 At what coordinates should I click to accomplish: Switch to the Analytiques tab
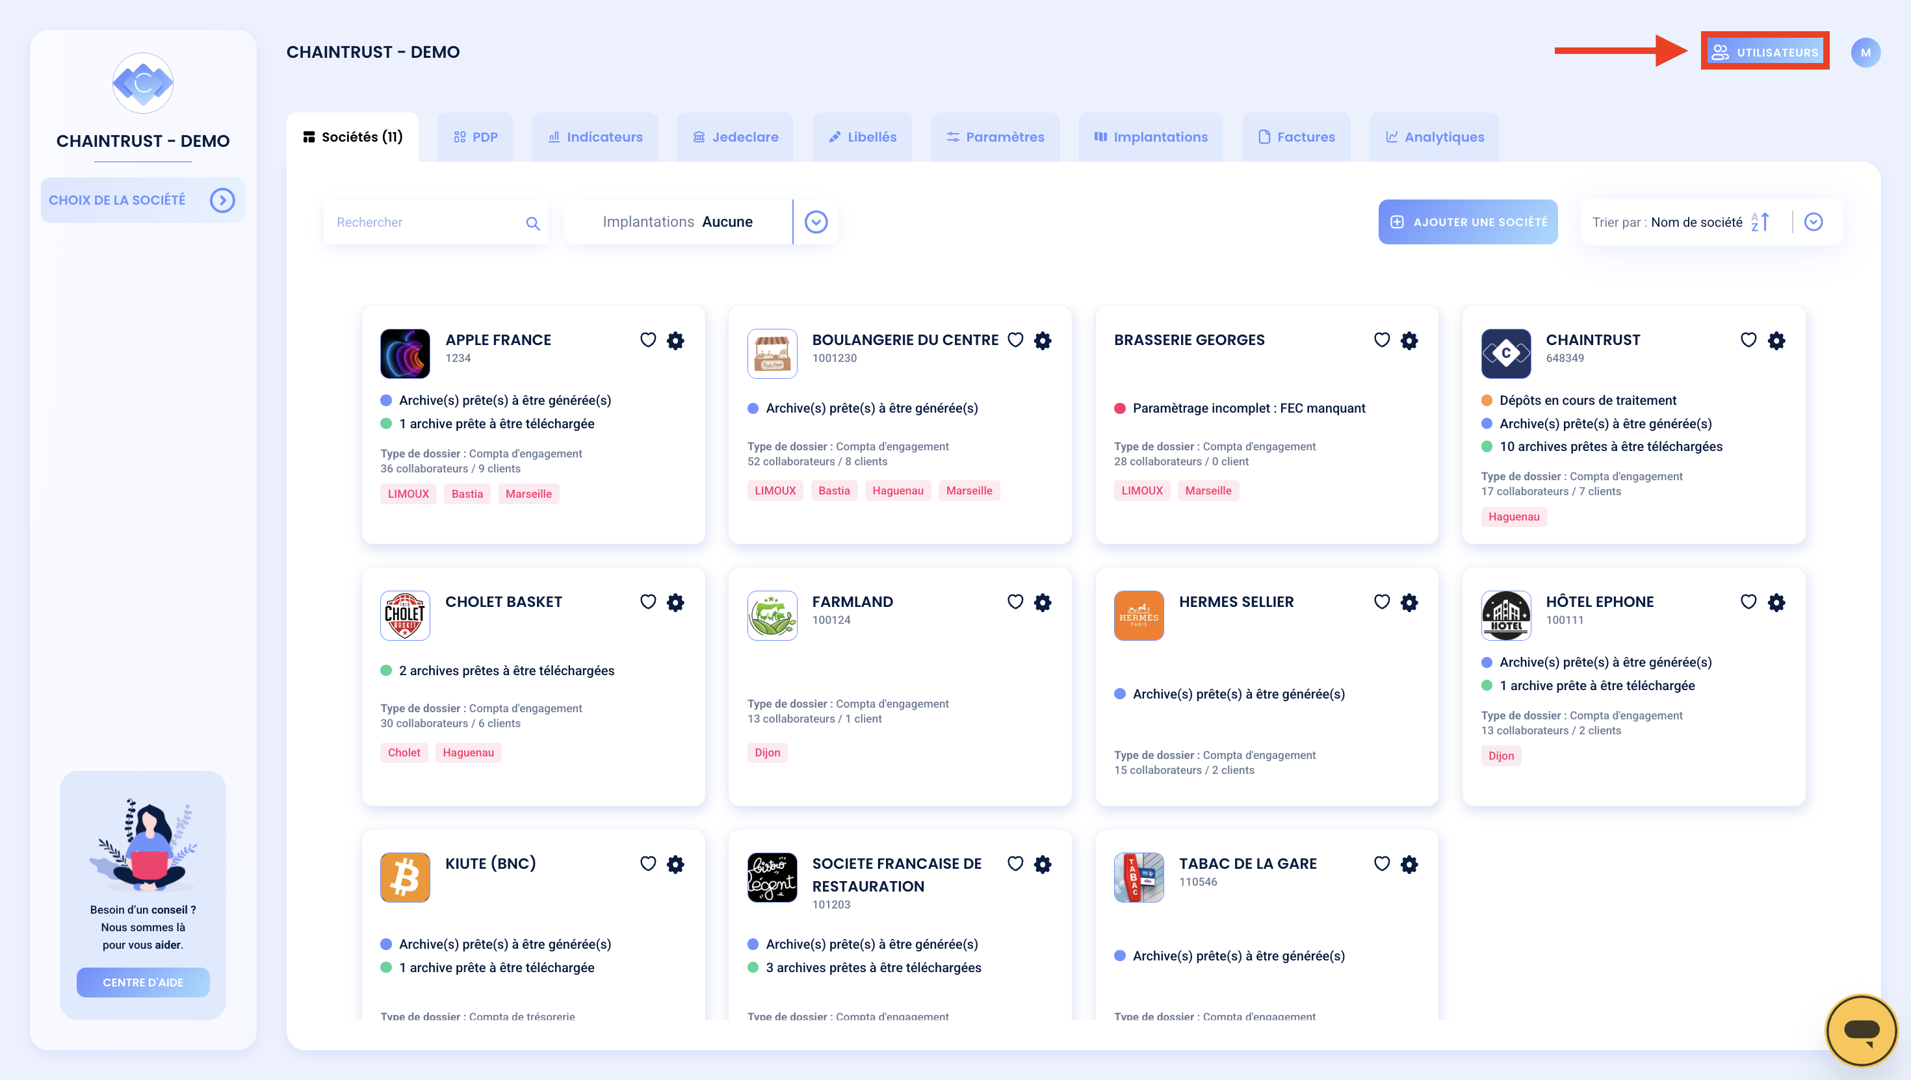click(1434, 137)
